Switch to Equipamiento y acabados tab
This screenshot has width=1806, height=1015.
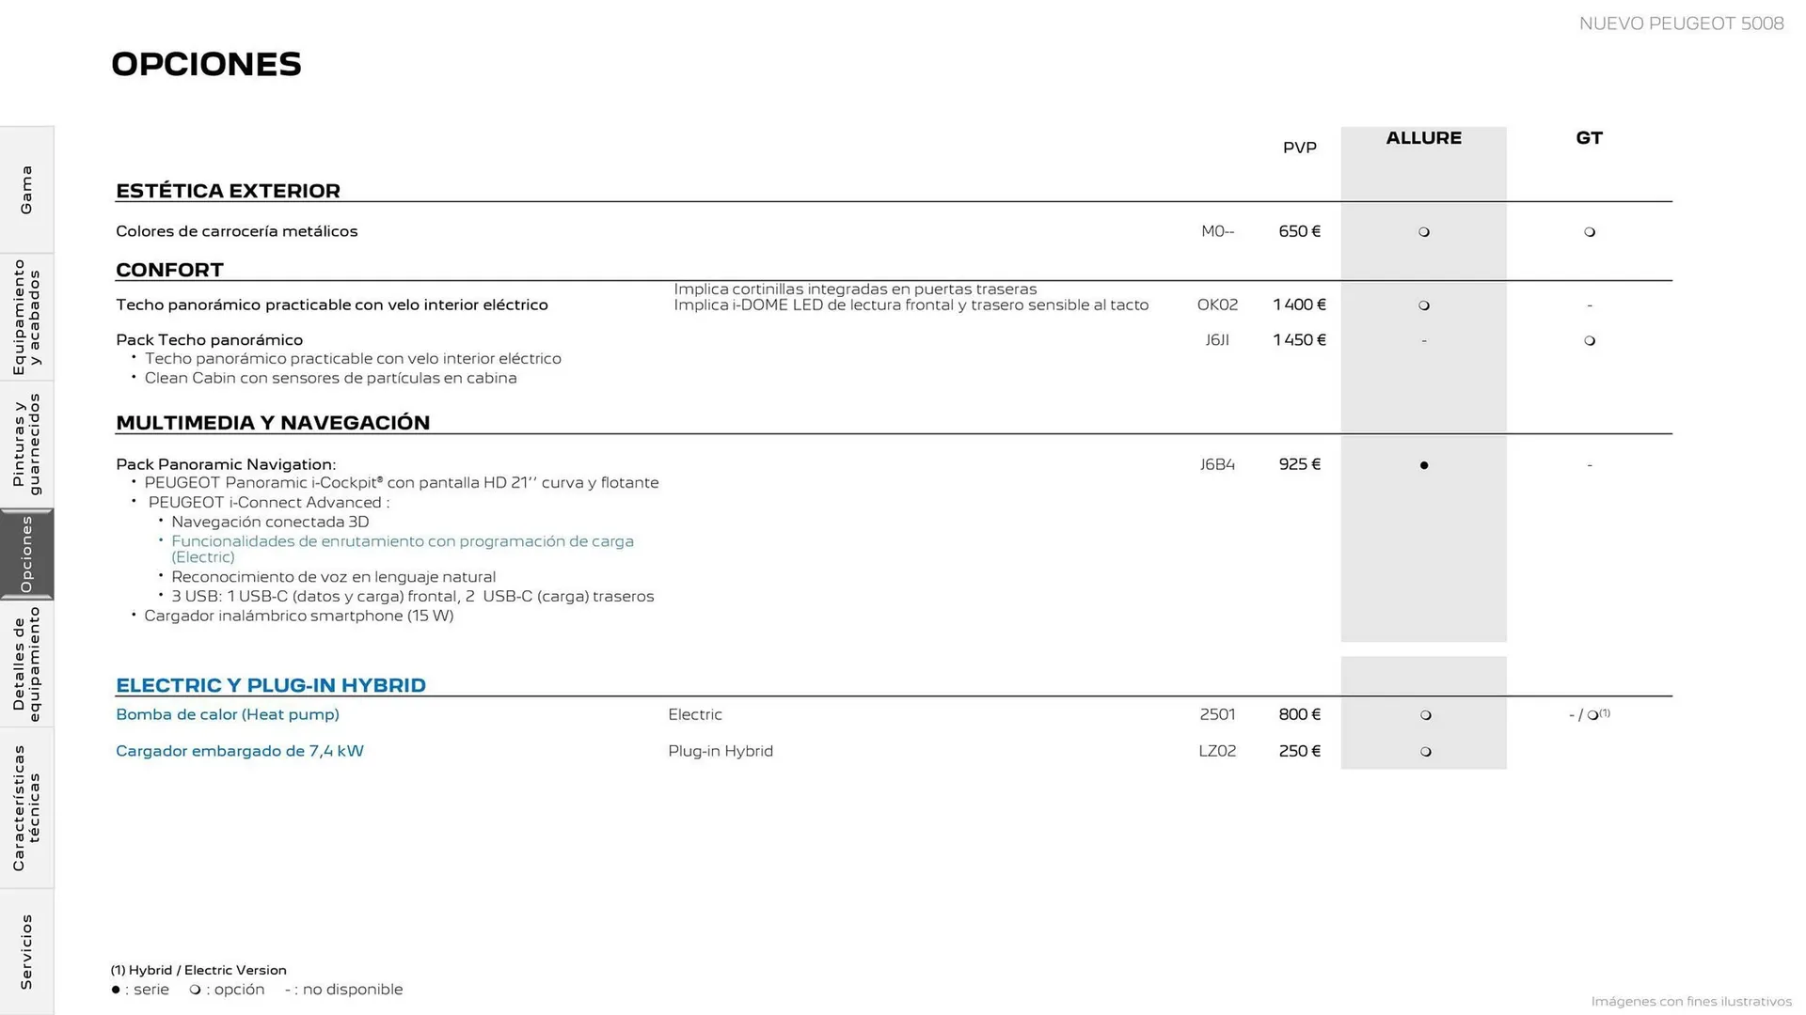26,318
